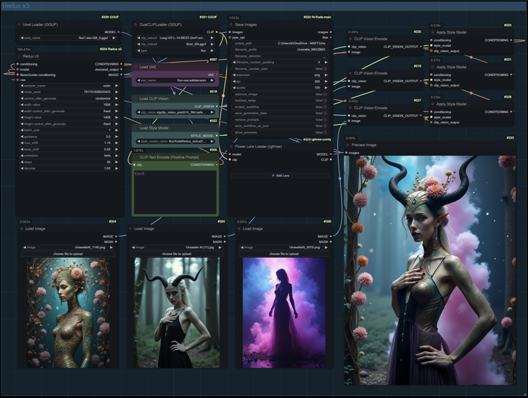Image resolution: width=528 pixels, height=398 pixels.
Task: Click the clip input port on CLIP Text Encode
Action: 135,165
